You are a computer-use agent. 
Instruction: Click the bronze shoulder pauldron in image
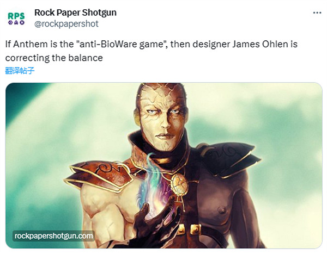tap(100, 176)
